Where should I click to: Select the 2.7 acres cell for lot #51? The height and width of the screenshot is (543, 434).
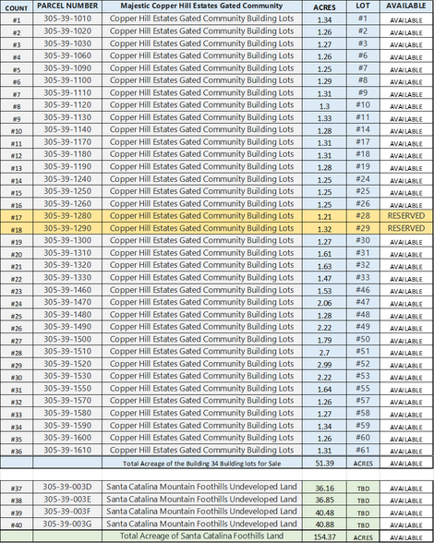[324, 352]
